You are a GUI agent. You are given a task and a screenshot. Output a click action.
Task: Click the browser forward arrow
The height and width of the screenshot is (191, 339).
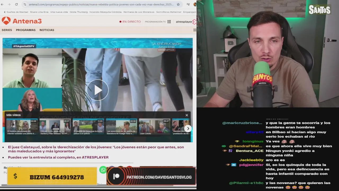coord(10,5)
